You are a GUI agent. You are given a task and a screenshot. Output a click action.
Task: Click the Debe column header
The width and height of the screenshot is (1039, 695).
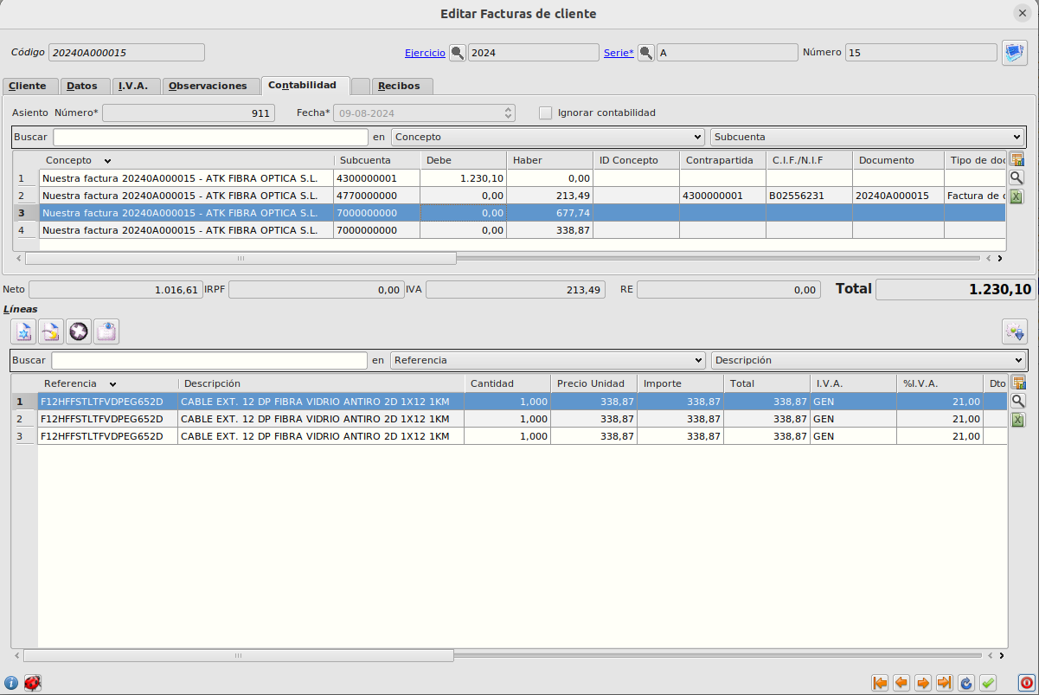coord(463,160)
